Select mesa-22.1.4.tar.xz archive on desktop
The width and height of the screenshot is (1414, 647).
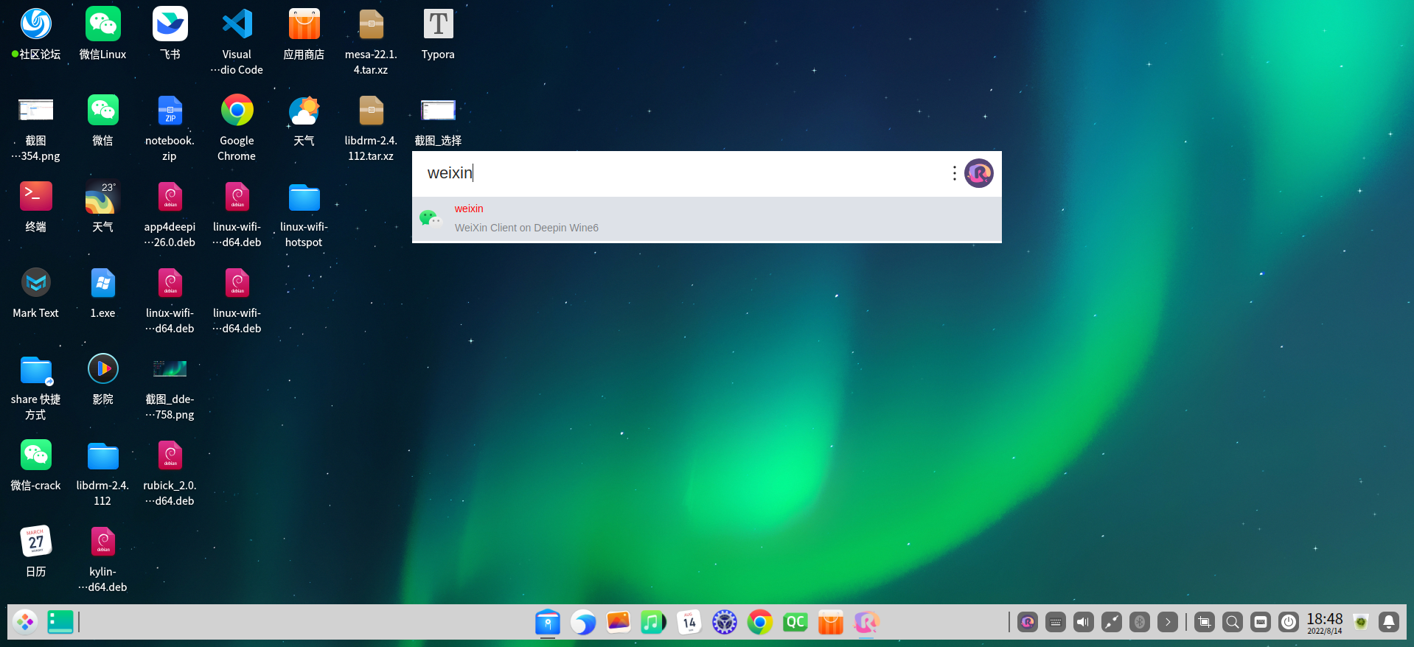click(371, 41)
